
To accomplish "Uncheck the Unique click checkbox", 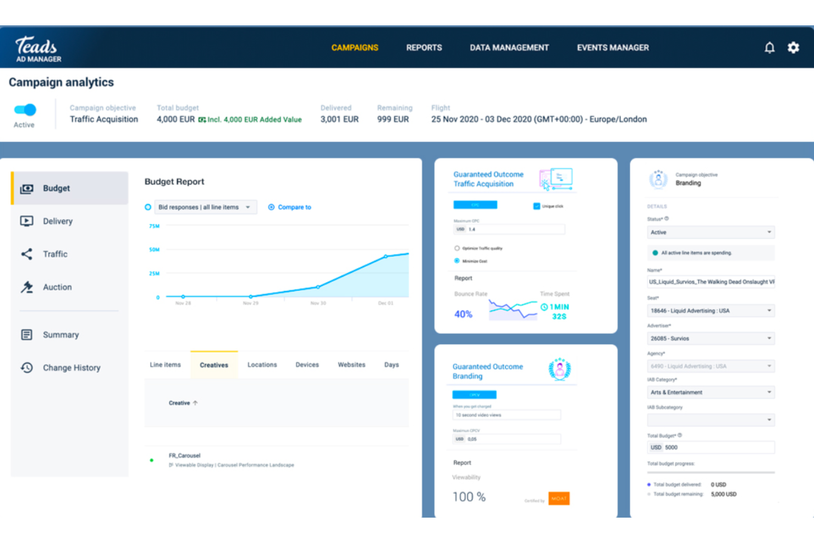I will (x=536, y=206).
